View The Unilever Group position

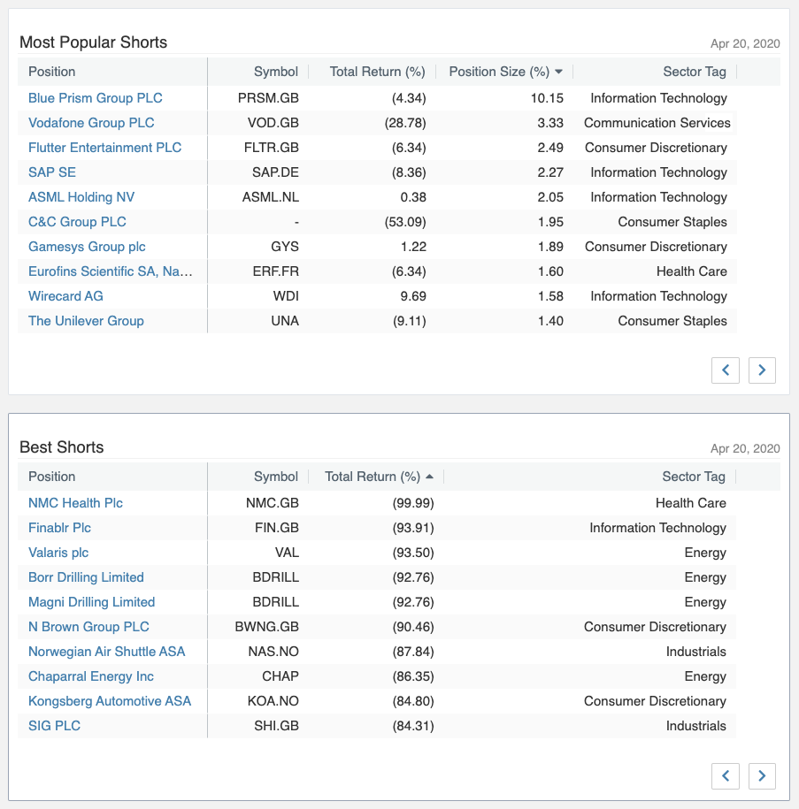click(x=86, y=321)
